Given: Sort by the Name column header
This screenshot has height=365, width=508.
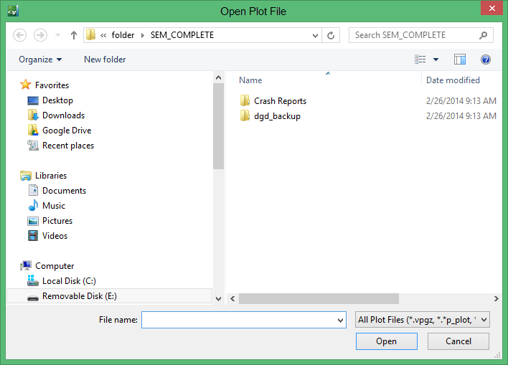Looking at the screenshot, I should [x=250, y=80].
